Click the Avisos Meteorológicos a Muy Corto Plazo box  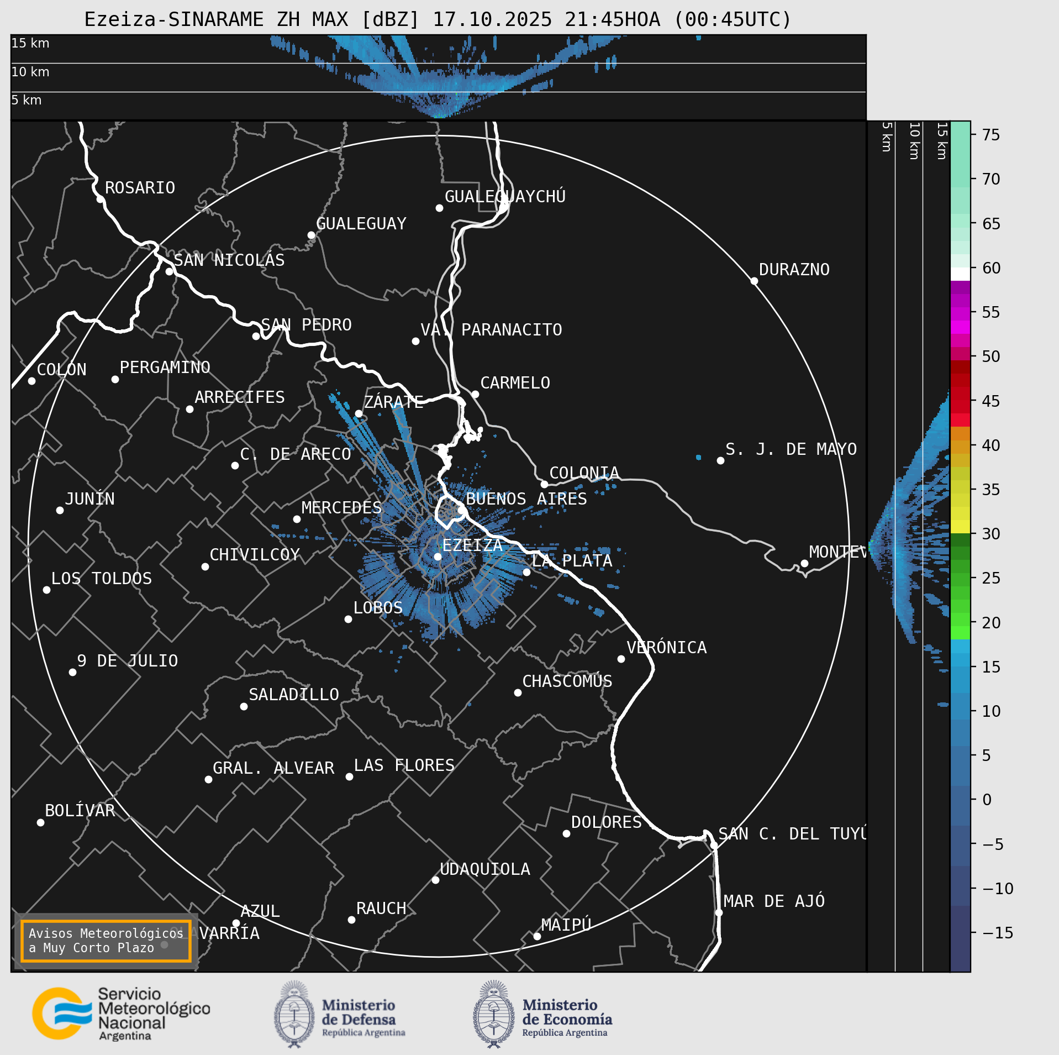click(106, 941)
